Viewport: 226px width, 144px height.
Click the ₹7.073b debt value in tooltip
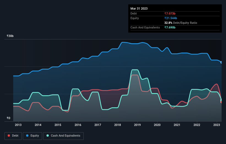171,13
